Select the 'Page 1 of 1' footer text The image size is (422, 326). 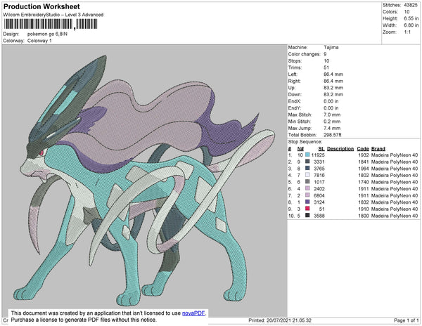click(x=407, y=320)
